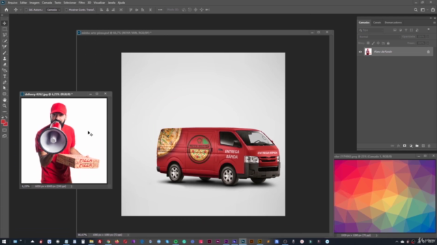Image resolution: width=437 pixels, height=245 pixels.
Task: Click the share icon at top right
Action: point(433,10)
